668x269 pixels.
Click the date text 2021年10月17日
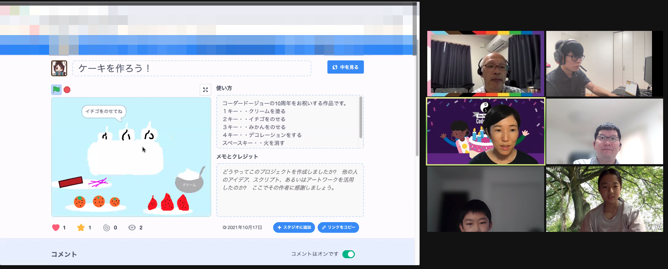(245, 227)
